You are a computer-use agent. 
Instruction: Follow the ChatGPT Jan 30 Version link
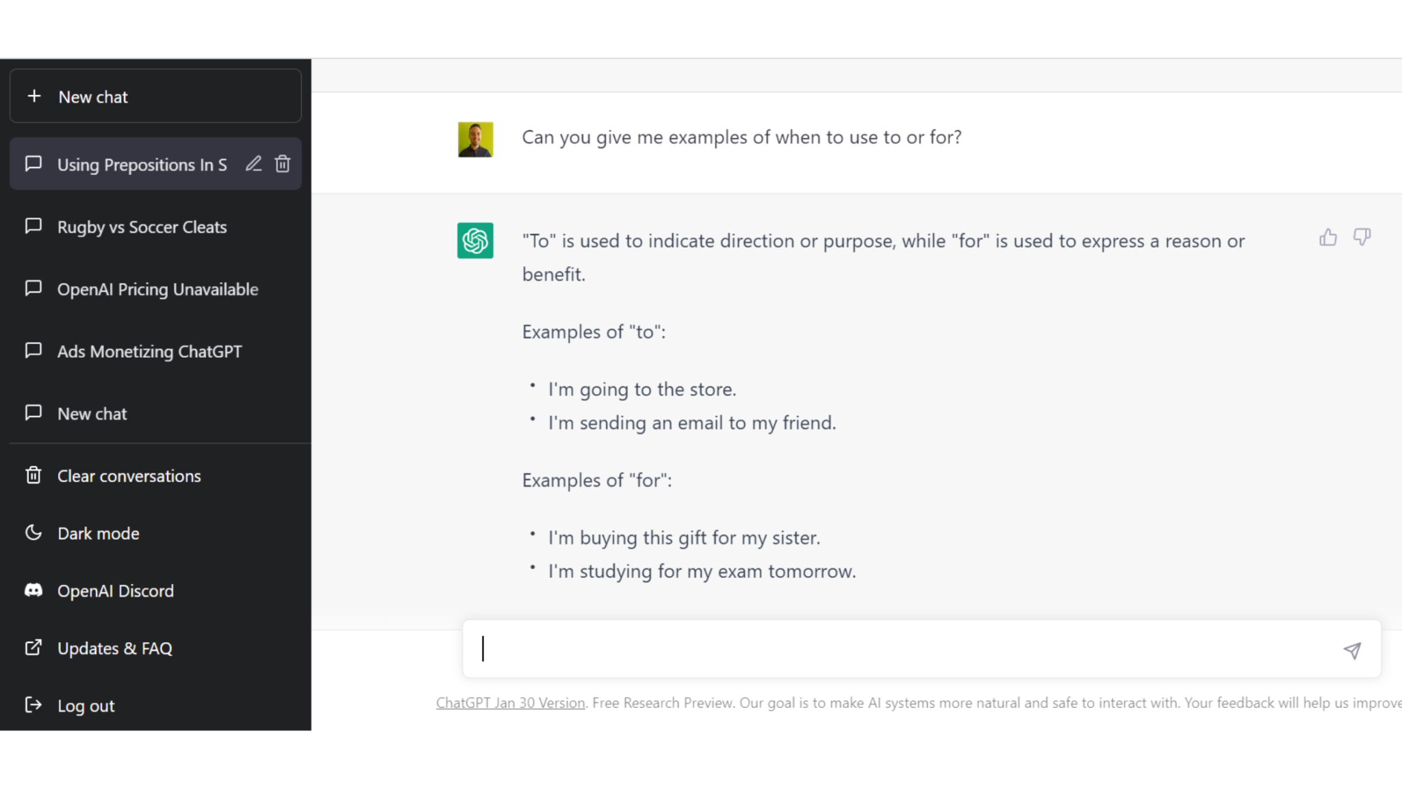510,703
